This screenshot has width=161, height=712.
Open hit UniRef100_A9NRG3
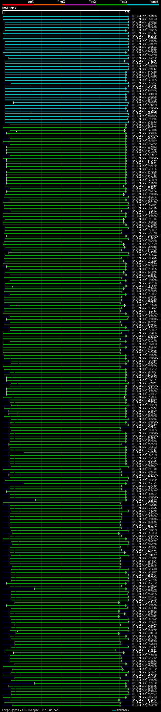click(144, 22)
